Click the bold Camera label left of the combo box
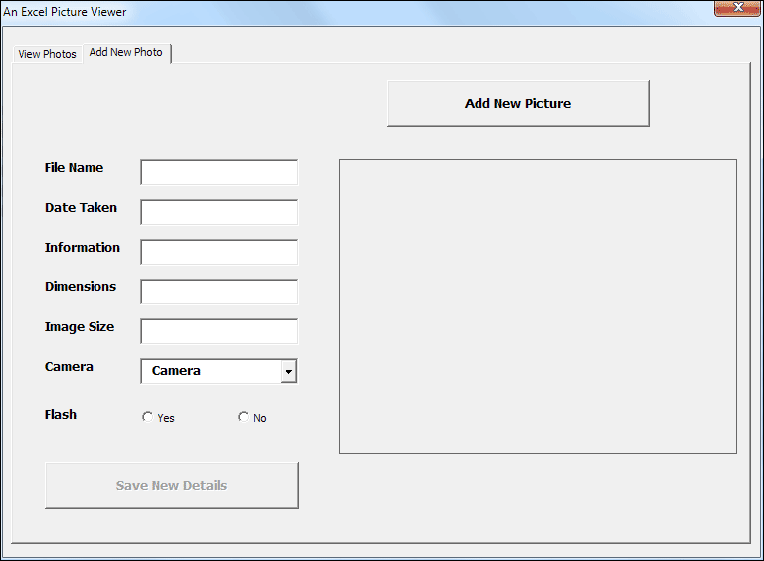764x561 pixels. (x=69, y=367)
